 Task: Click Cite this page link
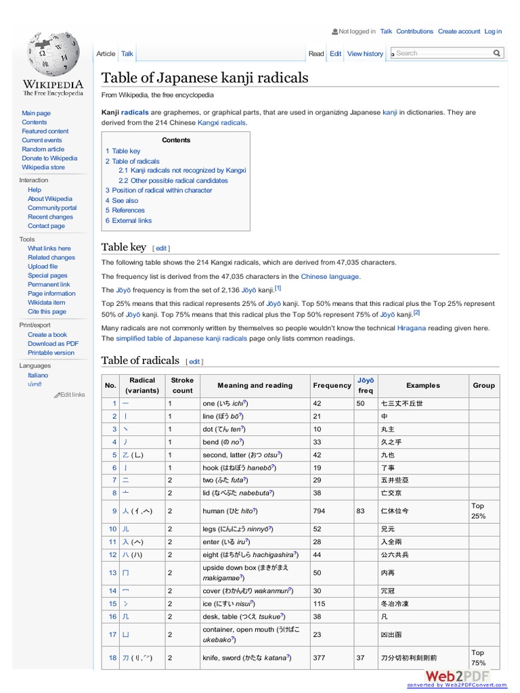click(47, 311)
